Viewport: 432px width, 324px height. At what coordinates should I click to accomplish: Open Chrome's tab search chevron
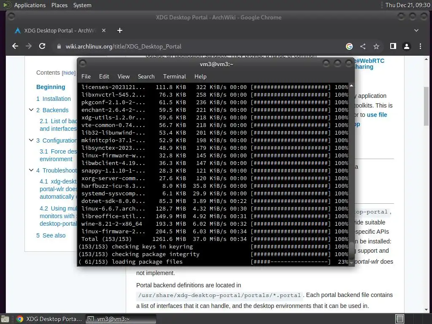[416, 30]
